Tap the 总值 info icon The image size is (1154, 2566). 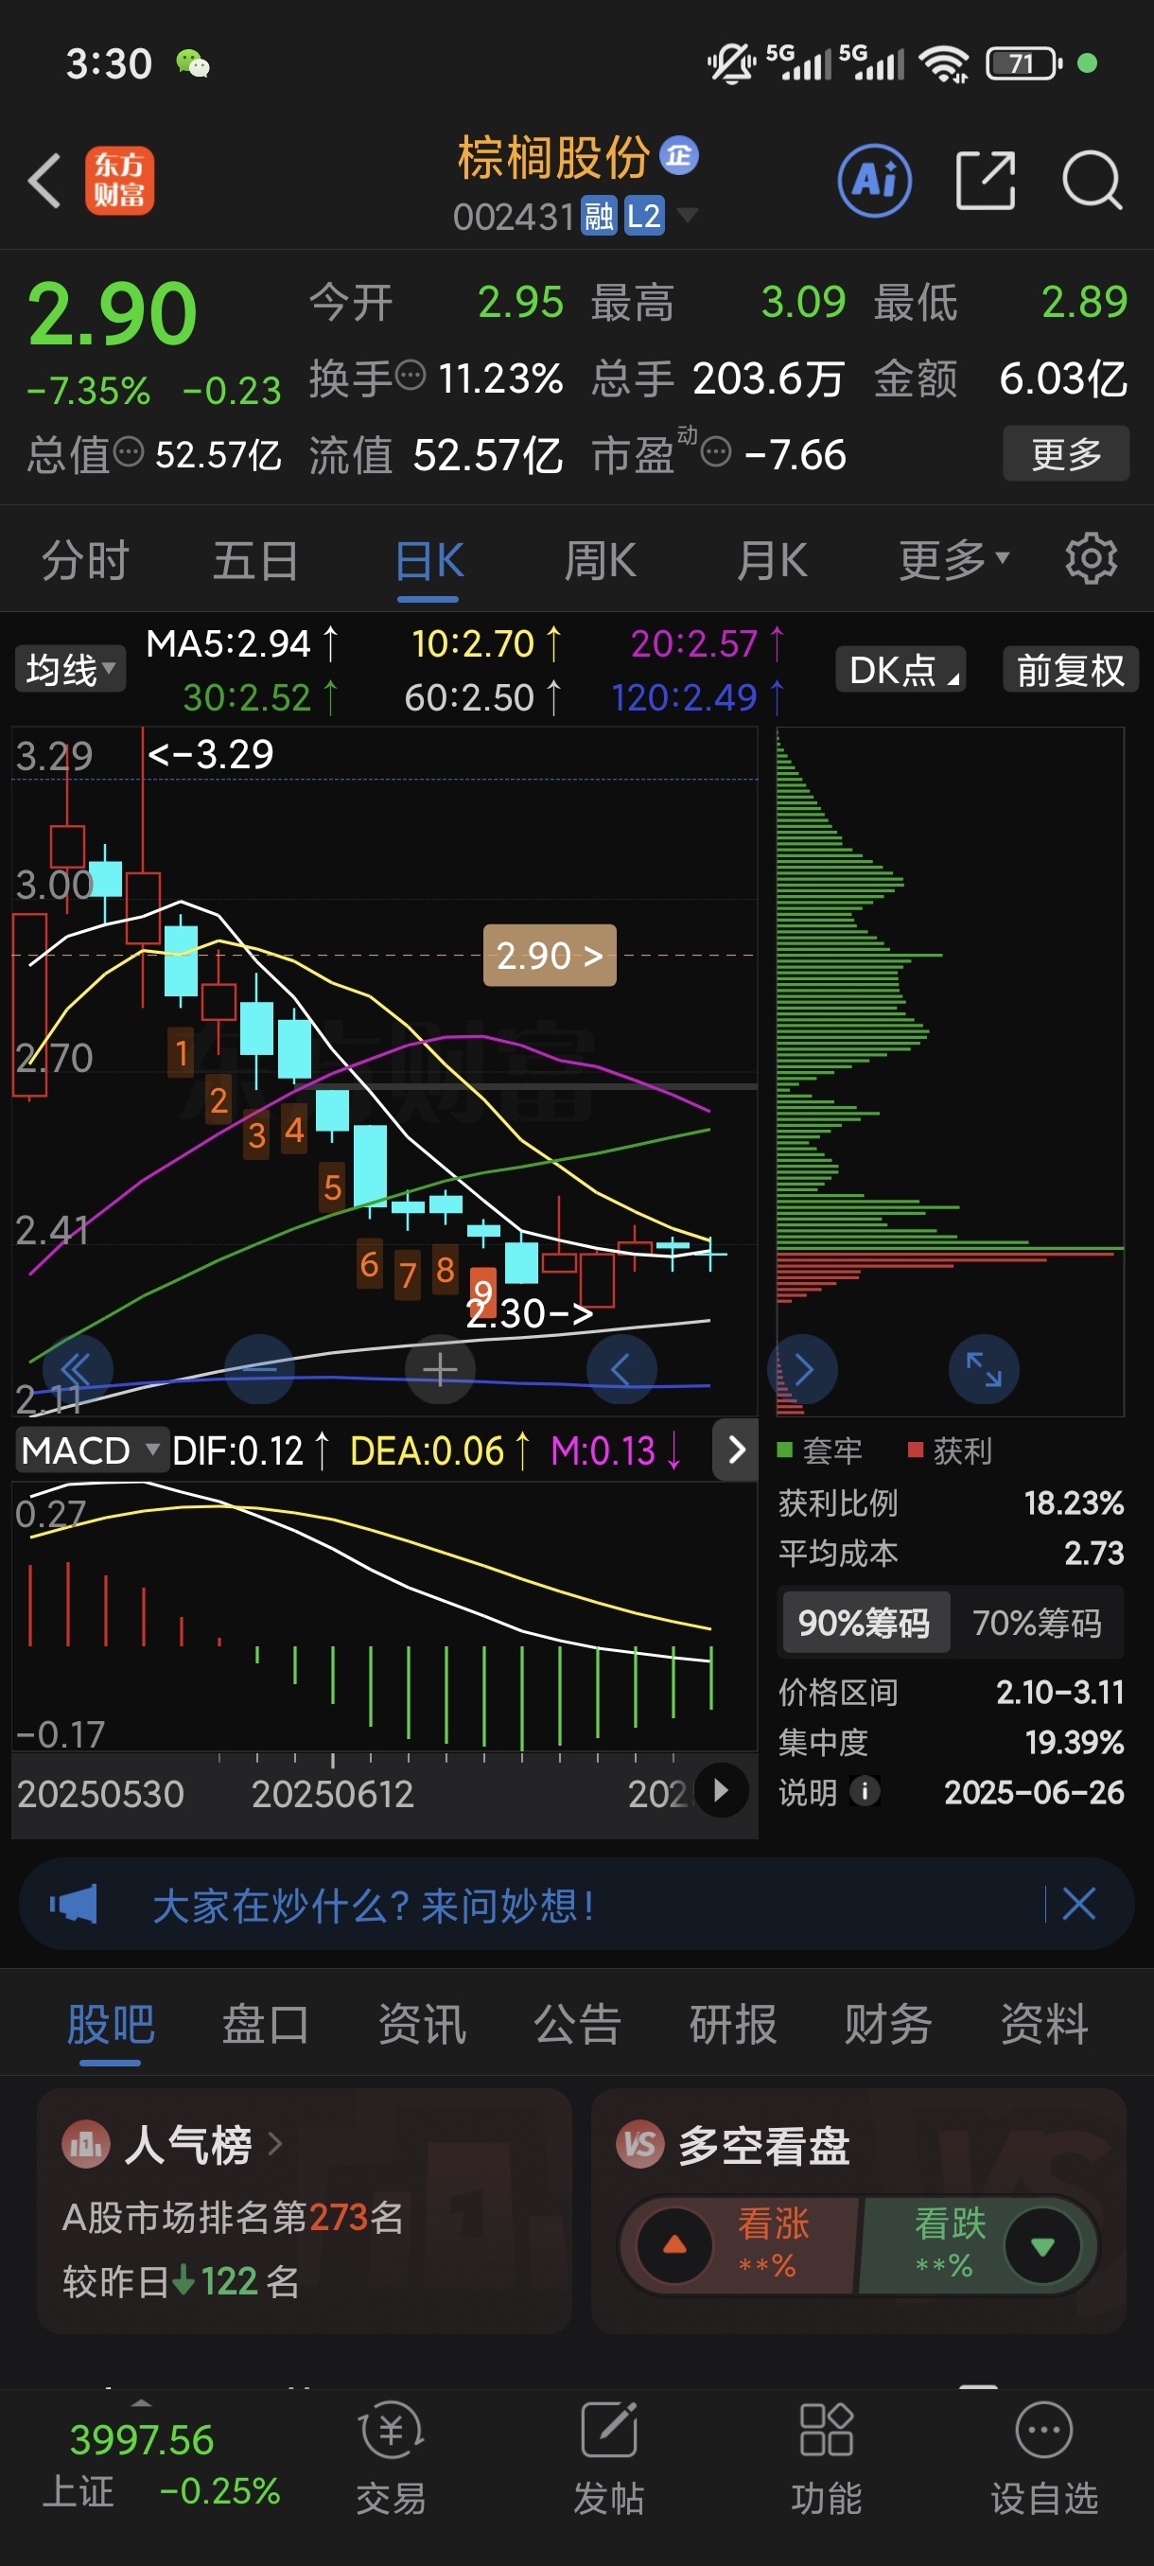coord(129,452)
